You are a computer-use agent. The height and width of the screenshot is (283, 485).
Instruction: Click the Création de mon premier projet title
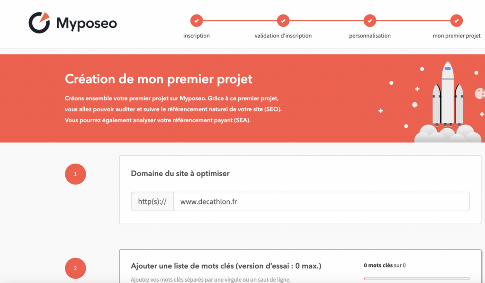(x=158, y=79)
